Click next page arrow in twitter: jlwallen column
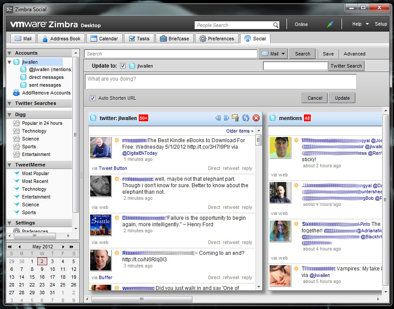The width and height of the screenshot is (394, 309). click(226, 118)
